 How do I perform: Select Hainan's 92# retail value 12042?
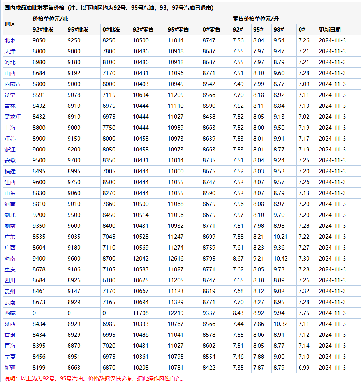tap(141, 259)
